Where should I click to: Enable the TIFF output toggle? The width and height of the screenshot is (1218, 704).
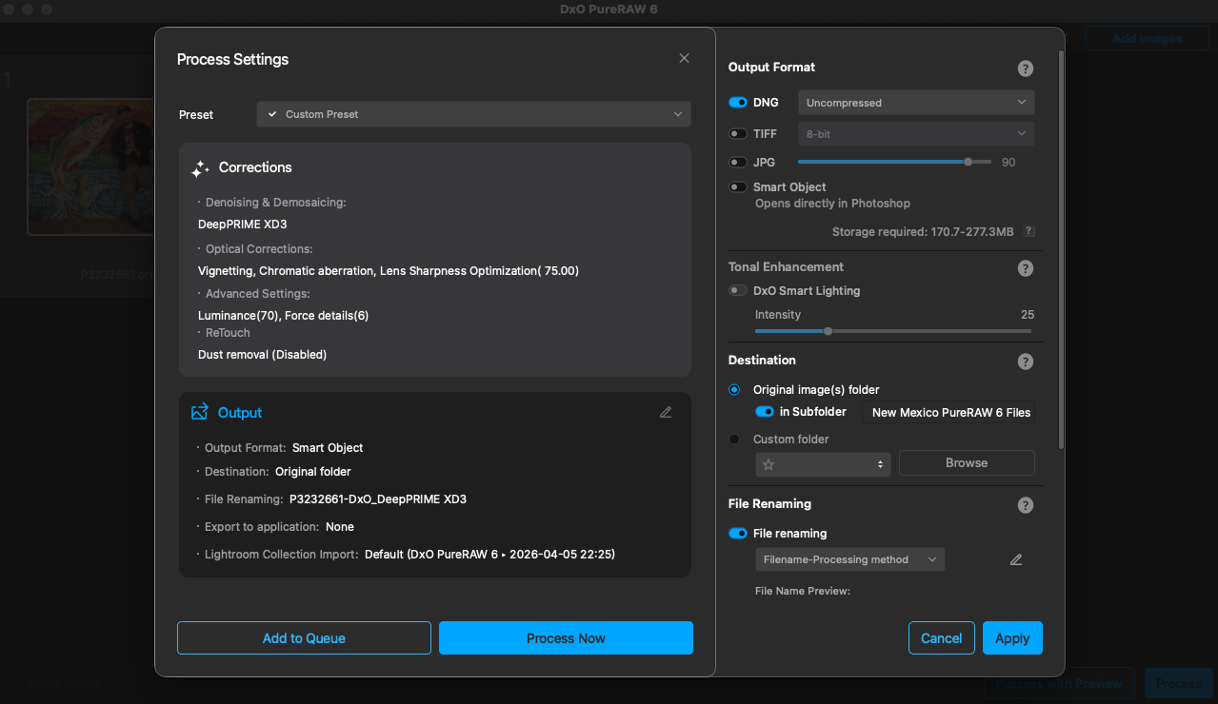[x=737, y=133]
